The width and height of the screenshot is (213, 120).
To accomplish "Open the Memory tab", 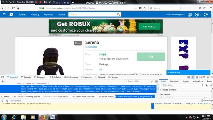I will pyautogui.click(x=87, y=77).
